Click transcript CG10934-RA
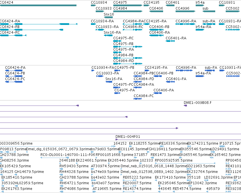Viewport: 241px width, 193px height. click(93, 24)
